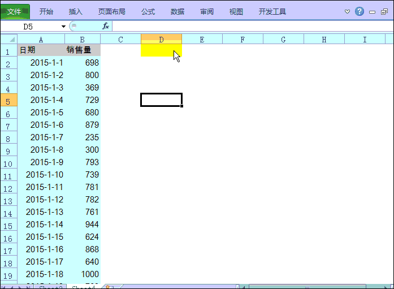Click the sales value 944

[83, 224]
